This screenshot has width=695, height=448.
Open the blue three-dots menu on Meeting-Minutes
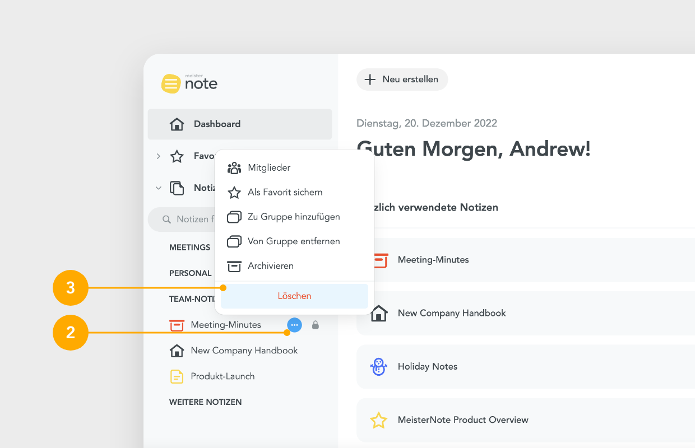294,325
